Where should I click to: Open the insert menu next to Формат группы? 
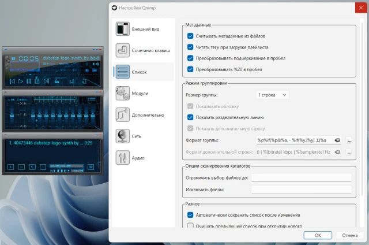(x=349, y=140)
